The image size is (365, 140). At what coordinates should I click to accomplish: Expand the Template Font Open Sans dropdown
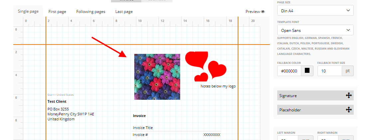click(315, 30)
